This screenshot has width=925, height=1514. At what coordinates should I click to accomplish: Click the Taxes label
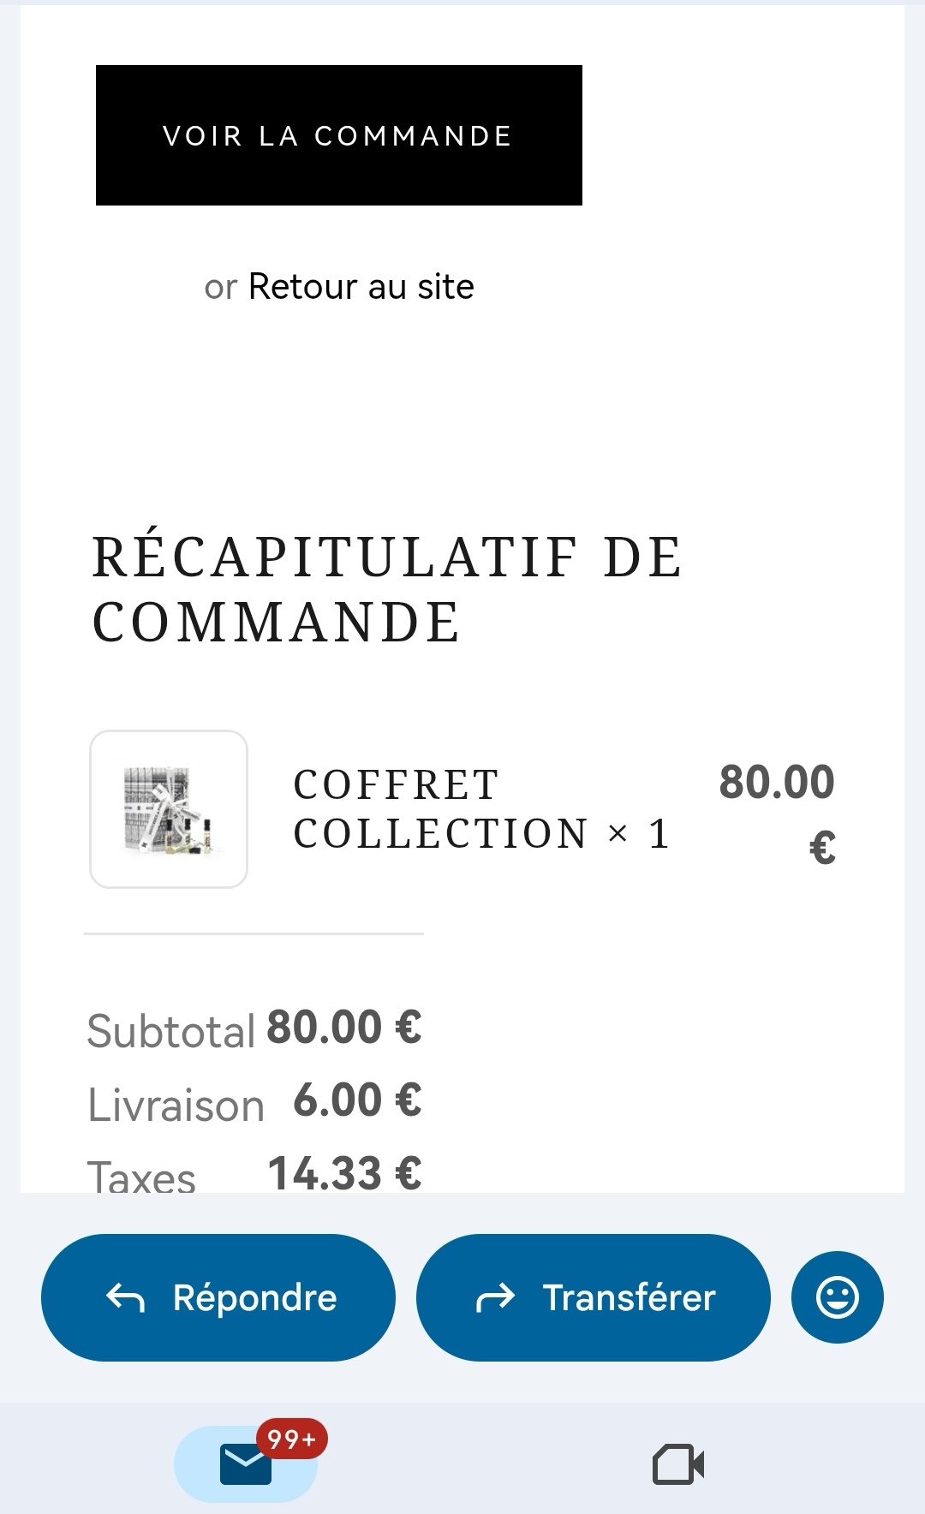(x=142, y=1177)
